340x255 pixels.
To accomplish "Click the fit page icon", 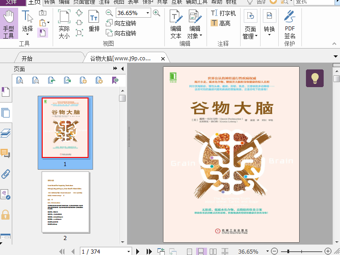I will coord(79,13).
